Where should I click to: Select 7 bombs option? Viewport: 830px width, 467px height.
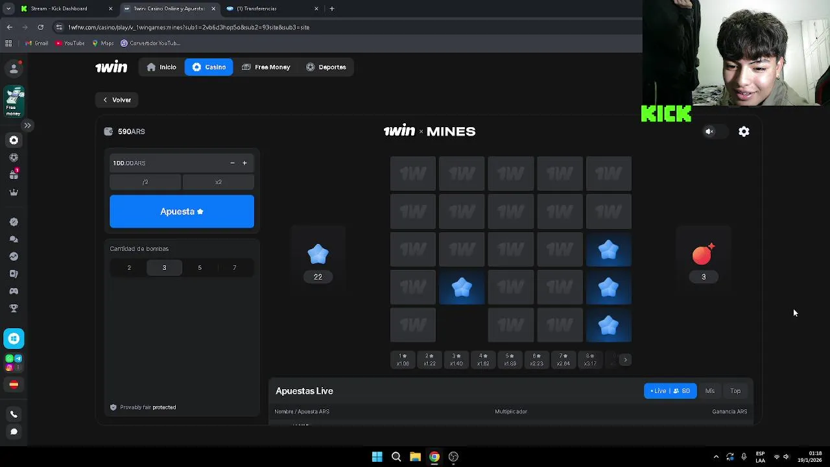click(x=235, y=268)
